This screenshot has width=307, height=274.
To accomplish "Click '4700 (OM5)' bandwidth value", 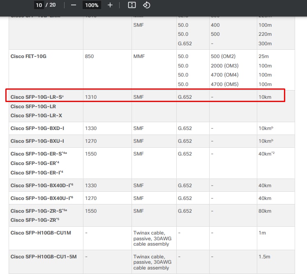I will coord(224,84).
